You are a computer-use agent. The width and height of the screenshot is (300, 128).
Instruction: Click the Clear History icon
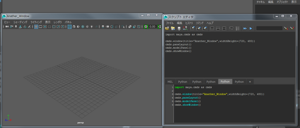tap(192, 28)
